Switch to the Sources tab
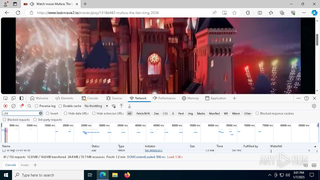 (114, 98)
